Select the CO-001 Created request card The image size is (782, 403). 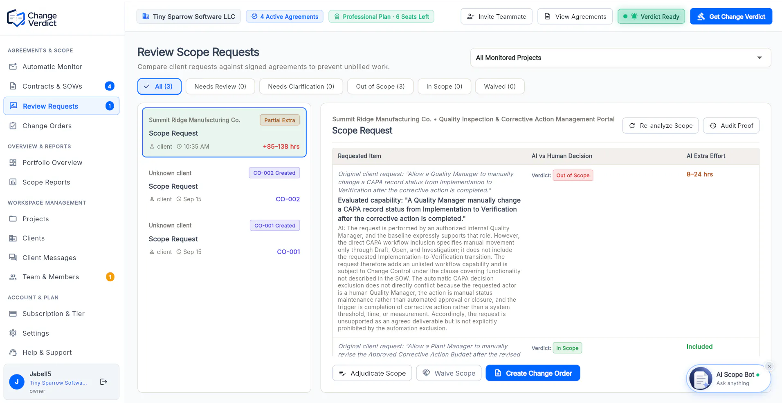click(224, 238)
